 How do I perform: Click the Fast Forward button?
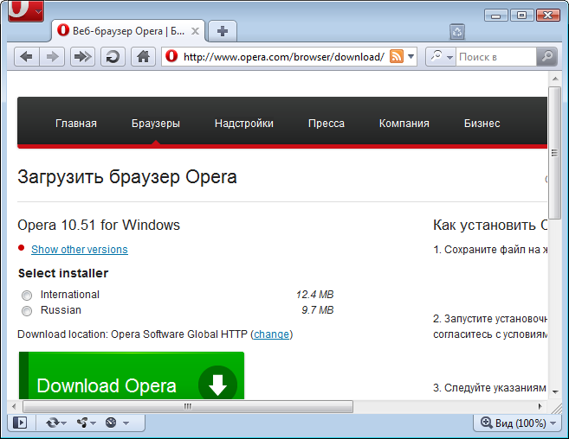pyautogui.click(x=82, y=56)
